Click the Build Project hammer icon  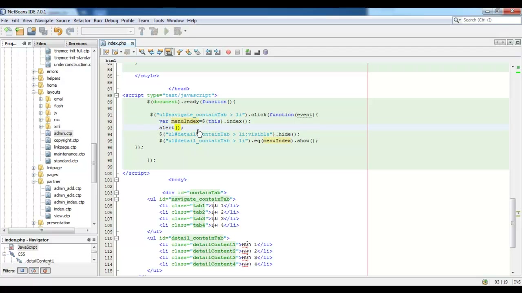pyautogui.click(x=142, y=31)
